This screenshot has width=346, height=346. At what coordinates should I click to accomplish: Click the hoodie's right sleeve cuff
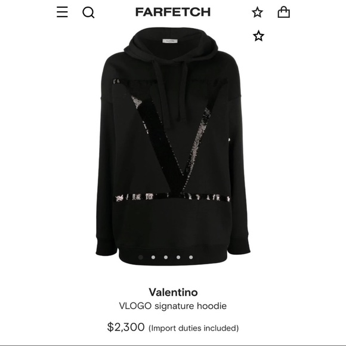click(239, 245)
